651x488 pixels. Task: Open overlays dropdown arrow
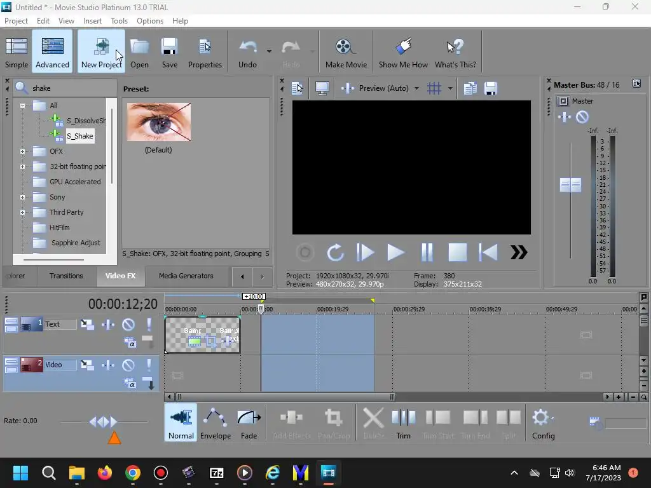tap(450, 88)
